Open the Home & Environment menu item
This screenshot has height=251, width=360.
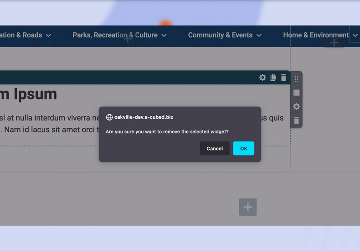click(x=315, y=35)
